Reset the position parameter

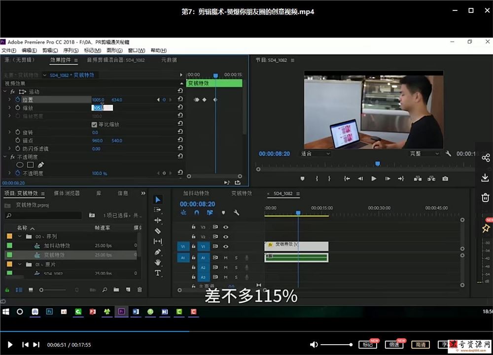pyautogui.click(x=180, y=99)
